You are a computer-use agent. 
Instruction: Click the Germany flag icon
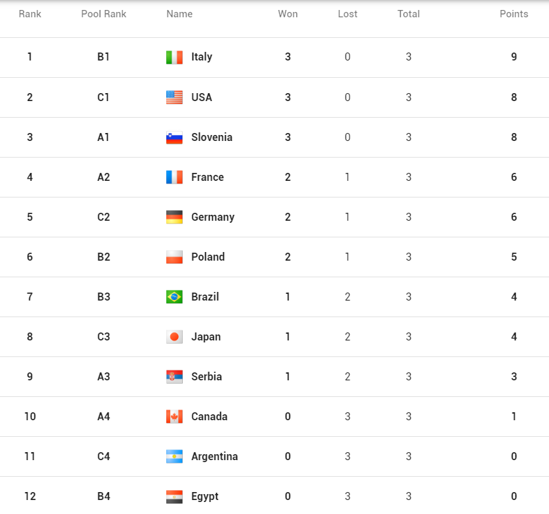point(174,217)
